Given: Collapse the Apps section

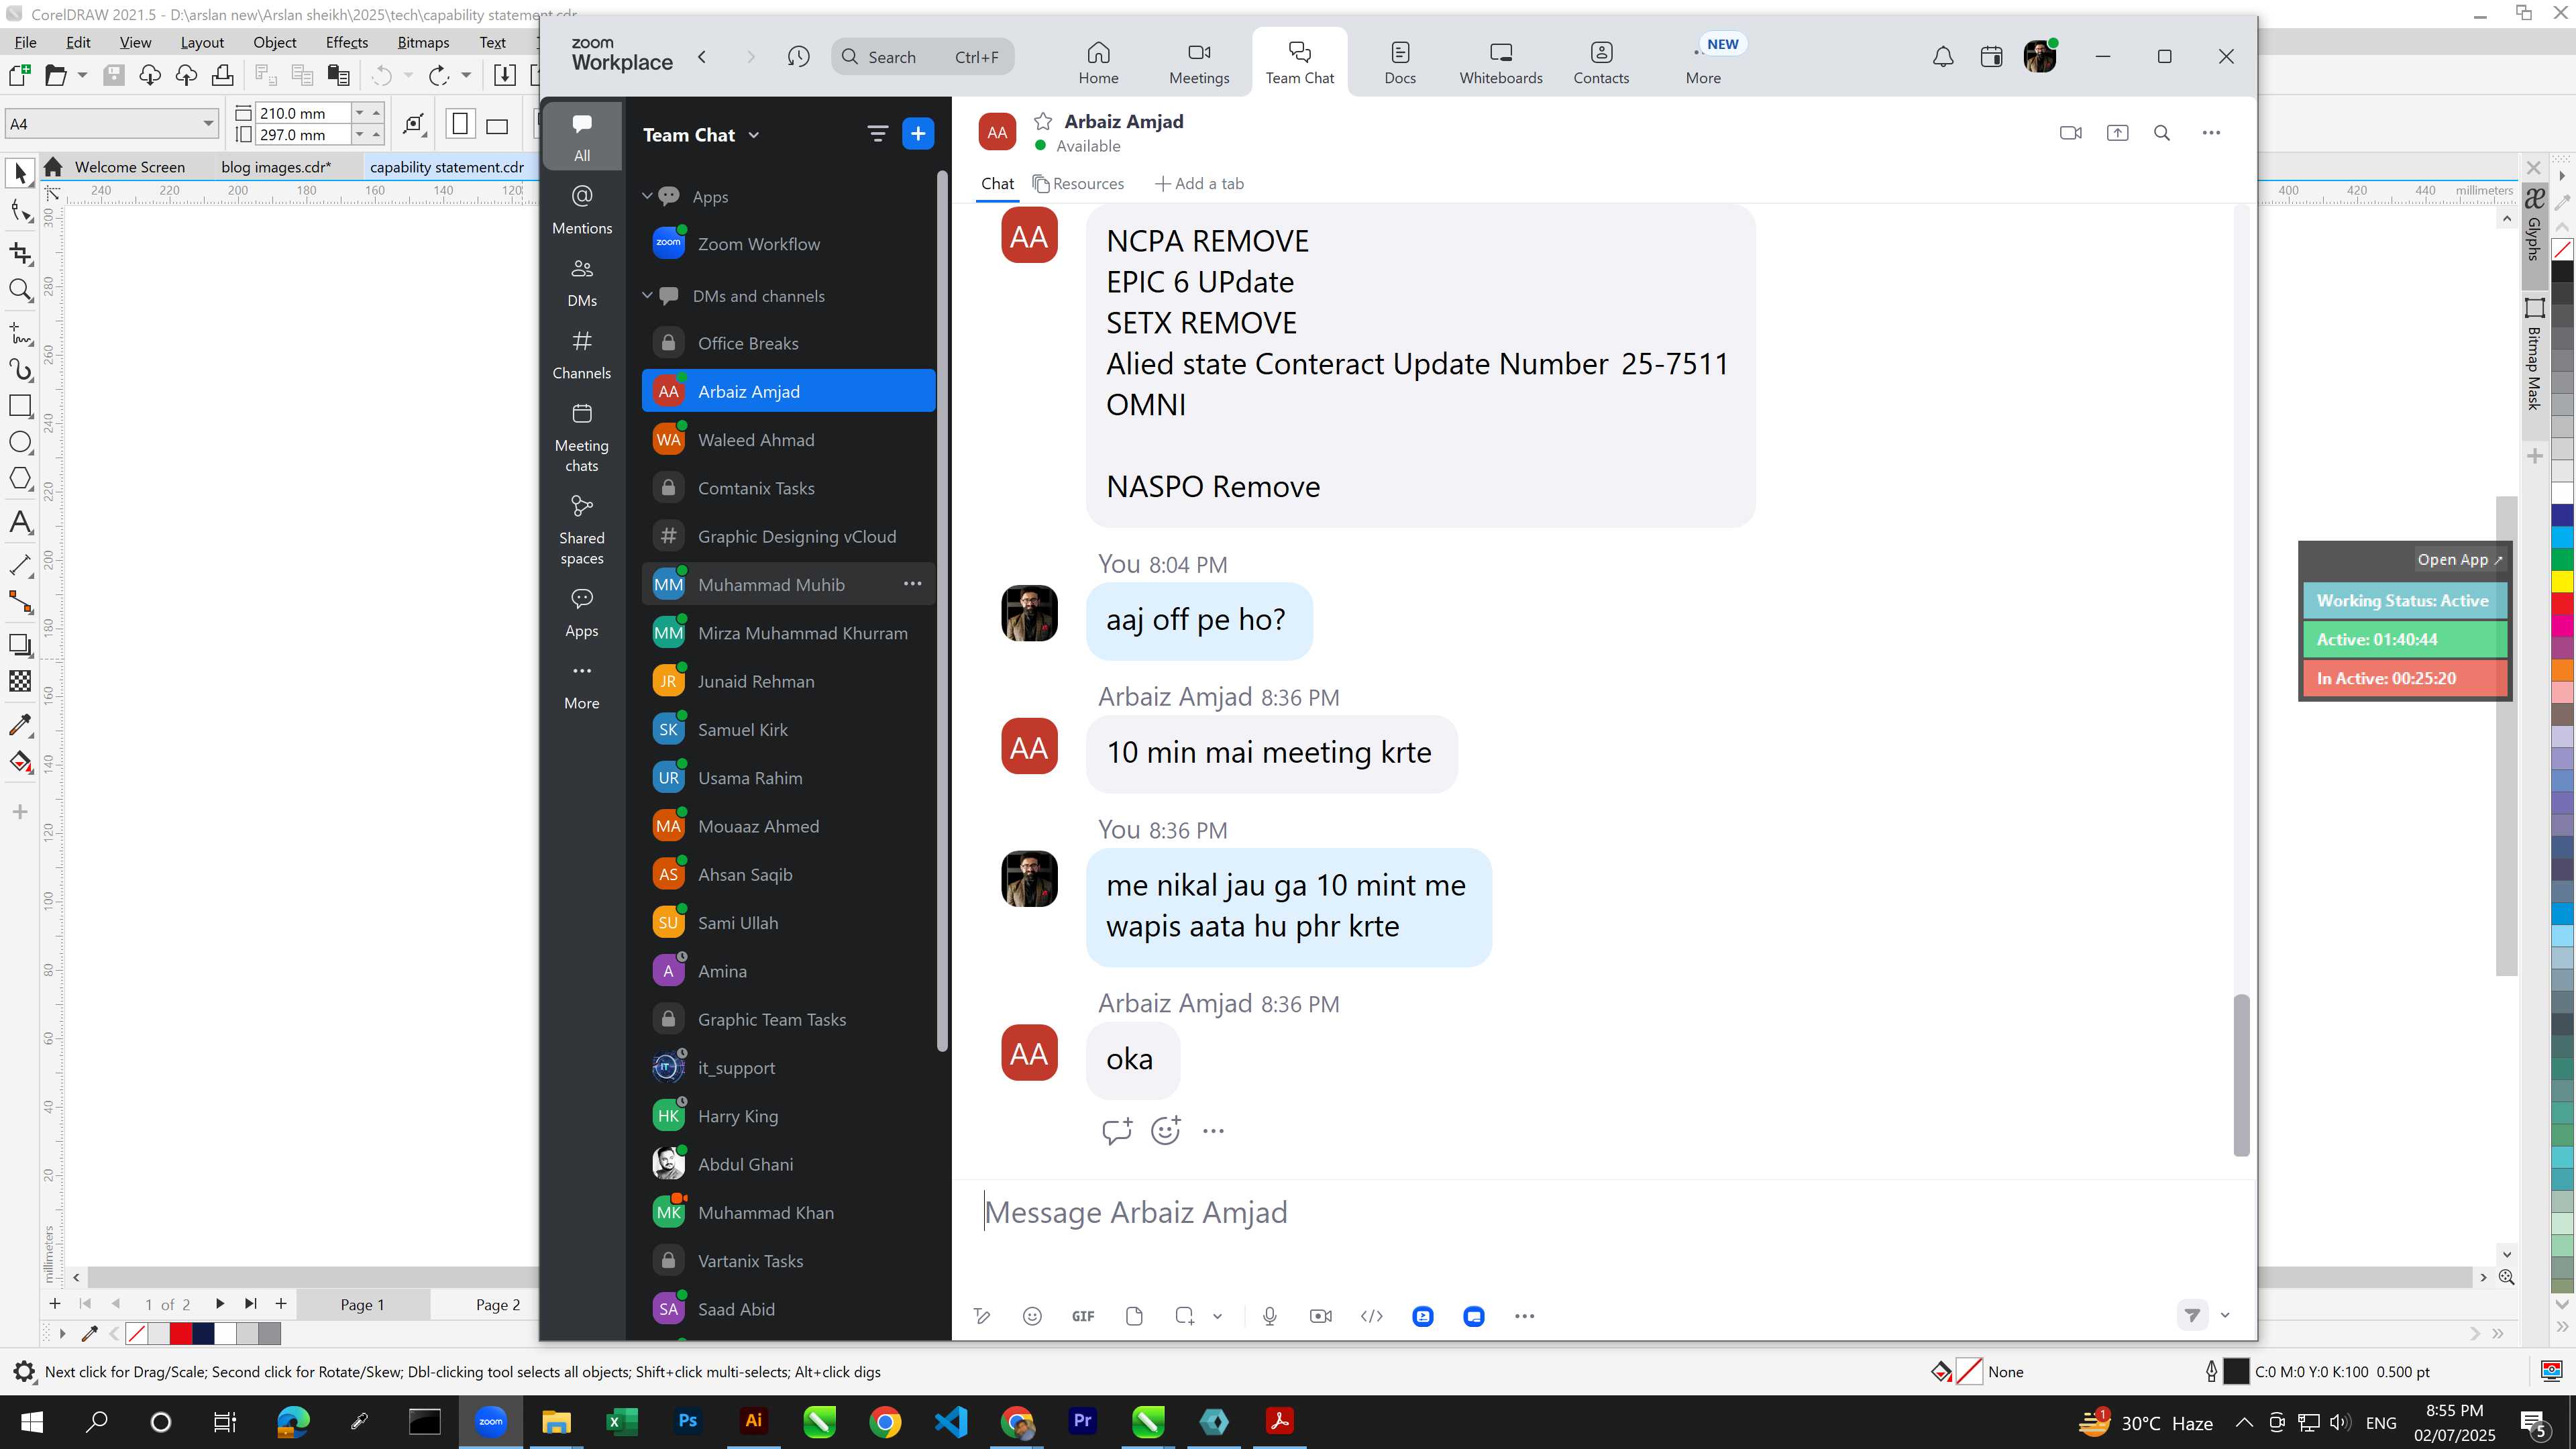Looking at the screenshot, I should [x=647, y=196].
